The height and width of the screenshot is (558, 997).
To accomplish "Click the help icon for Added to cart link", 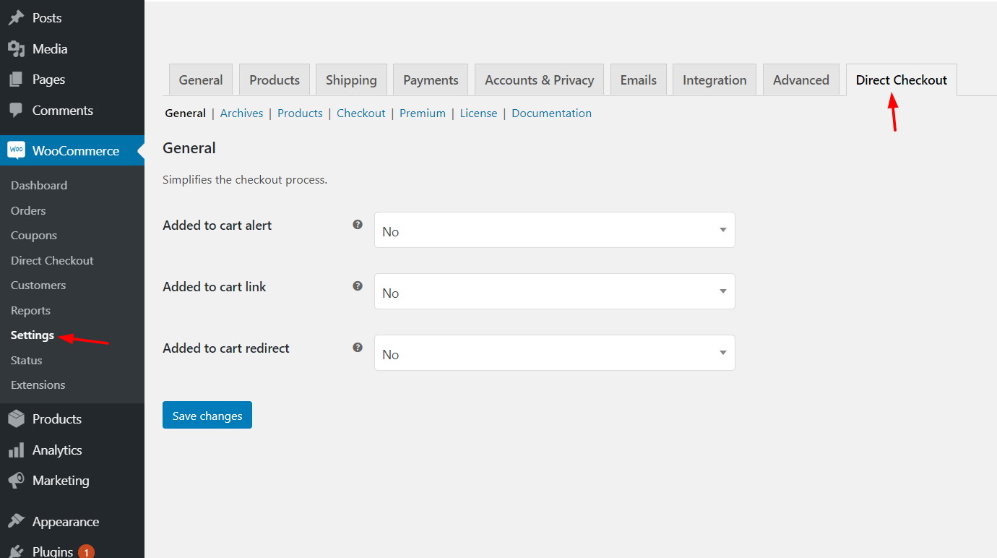I will (x=357, y=286).
